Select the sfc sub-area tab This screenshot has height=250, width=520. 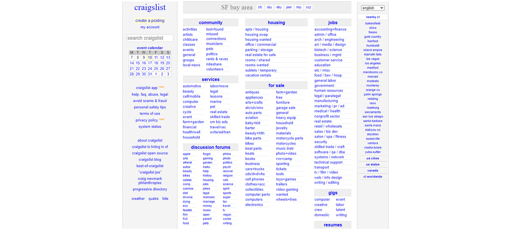(x=260, y=7)
